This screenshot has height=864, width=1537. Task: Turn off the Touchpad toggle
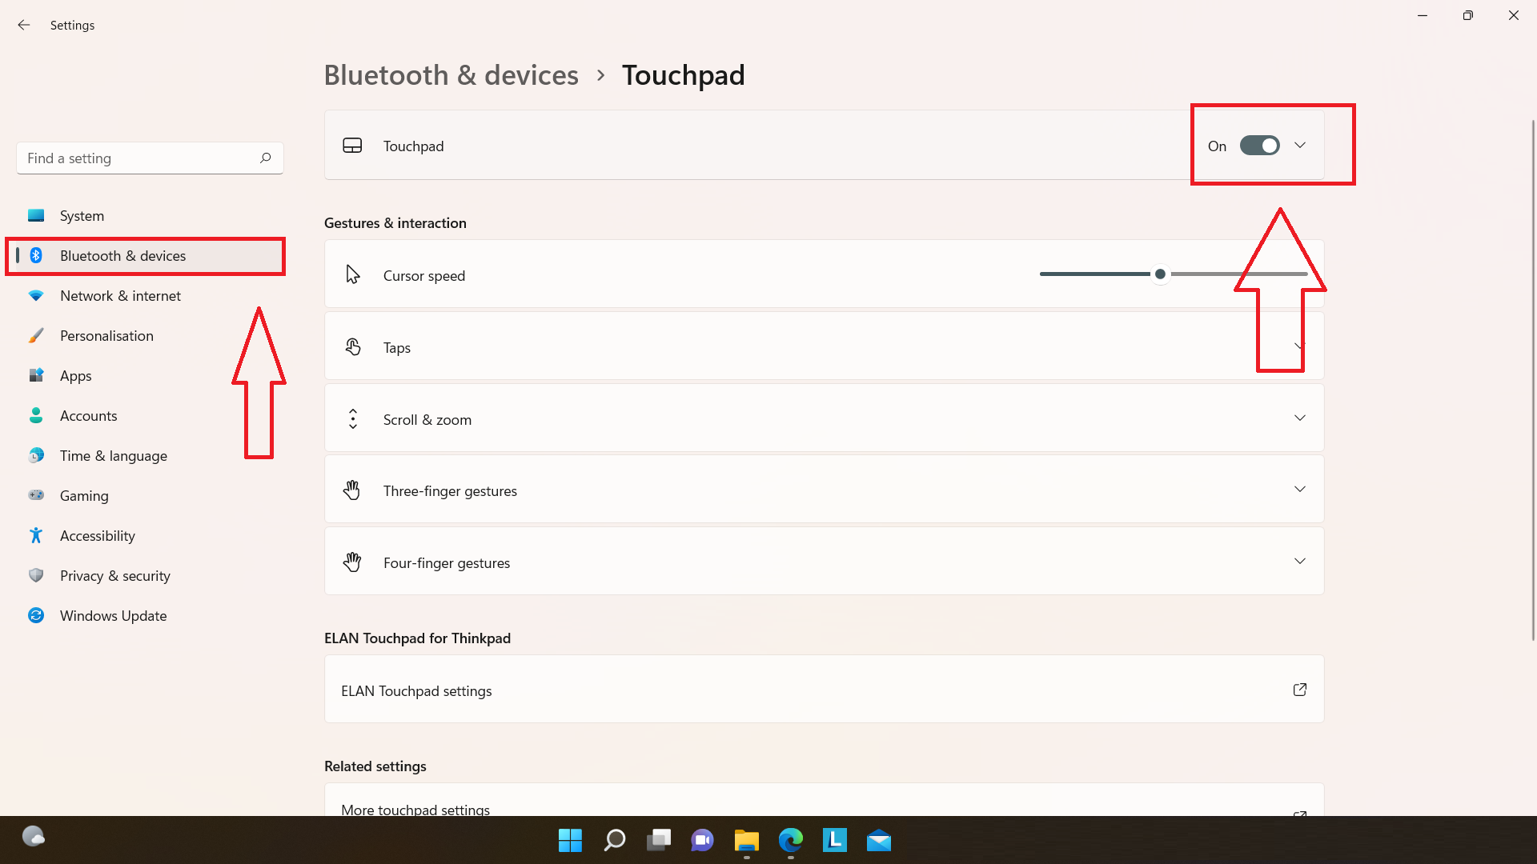(x=1259, y=146)
